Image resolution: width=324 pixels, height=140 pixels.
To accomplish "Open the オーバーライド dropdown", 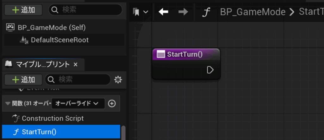I will point(78,103).
